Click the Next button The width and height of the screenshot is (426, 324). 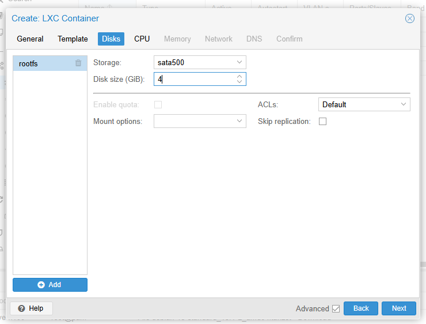[399, 308]
